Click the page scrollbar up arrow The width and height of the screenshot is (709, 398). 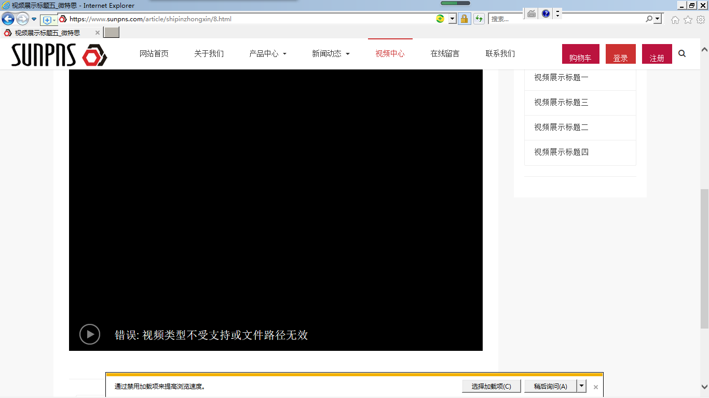704,50
